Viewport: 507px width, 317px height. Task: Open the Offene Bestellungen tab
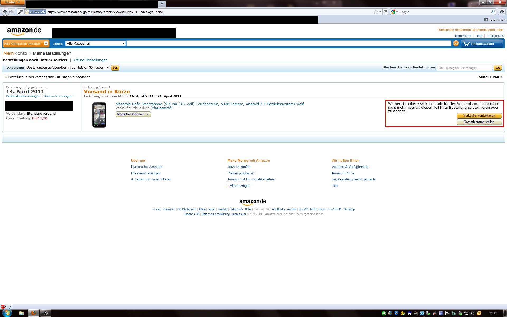[90, 60]
